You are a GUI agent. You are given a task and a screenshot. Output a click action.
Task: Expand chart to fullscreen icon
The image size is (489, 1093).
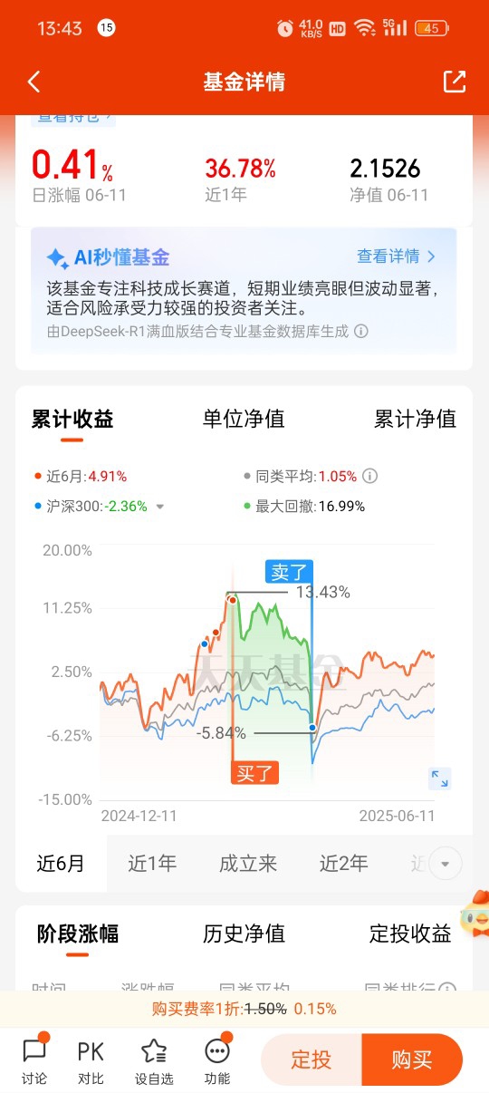pyautogui.click(x=440, y=779)
